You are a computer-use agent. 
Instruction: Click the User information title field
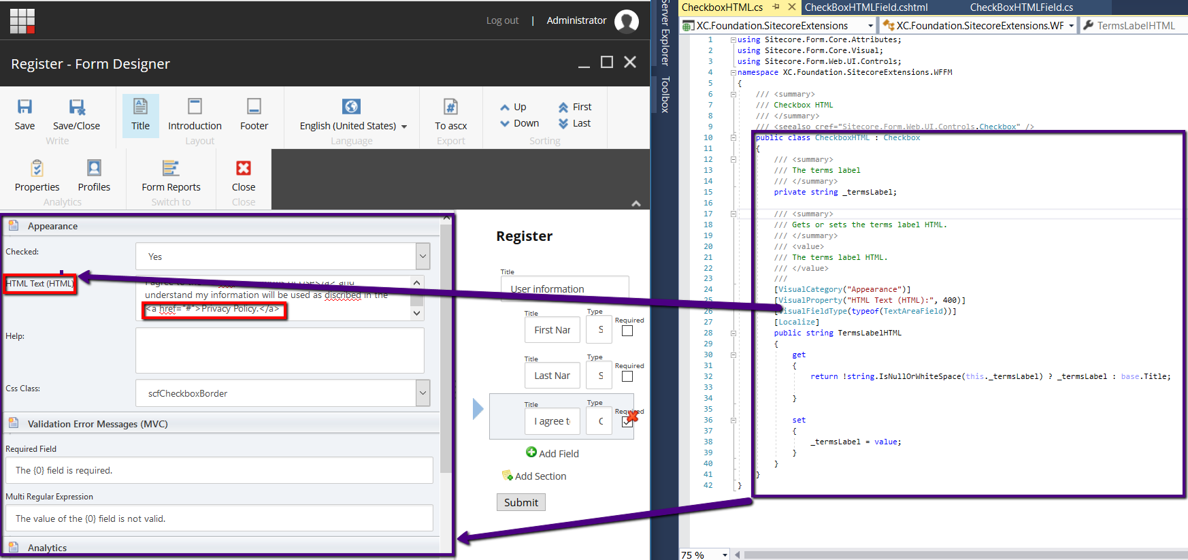(x=564, y=289)
